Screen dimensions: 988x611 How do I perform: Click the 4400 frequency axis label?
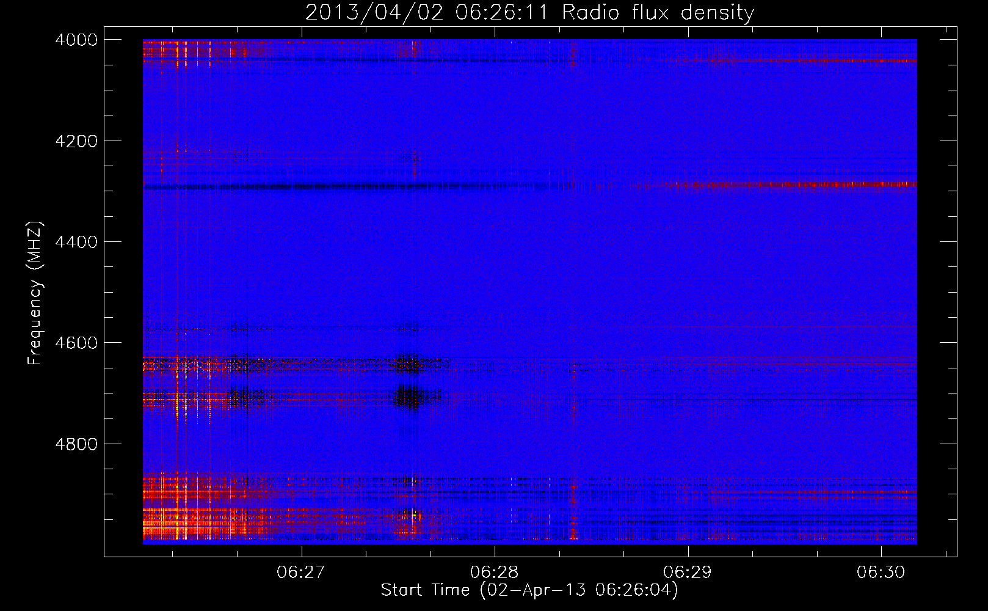[76, 242]
